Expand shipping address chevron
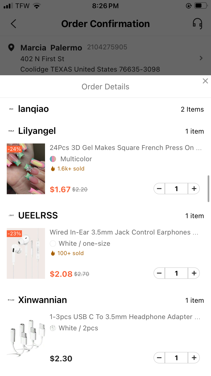211x376 pixels. point(201,58)
